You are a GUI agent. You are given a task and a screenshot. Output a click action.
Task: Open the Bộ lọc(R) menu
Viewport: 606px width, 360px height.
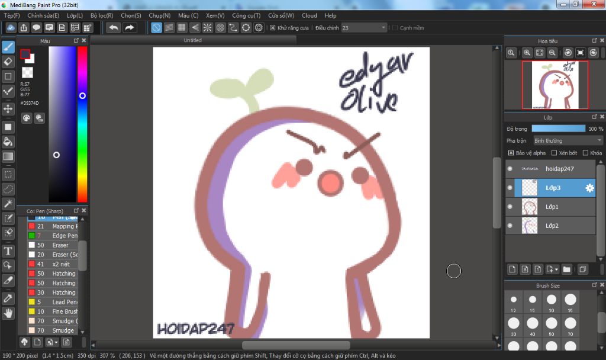tap(102, 15)
